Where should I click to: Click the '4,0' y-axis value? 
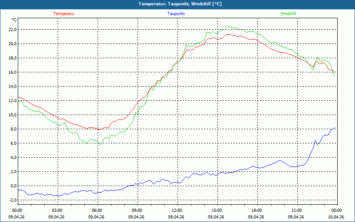tap(13, 158)
